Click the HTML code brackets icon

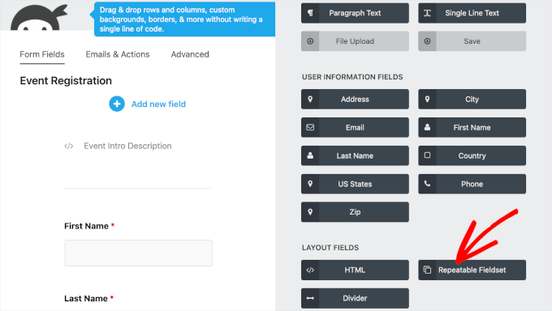310,270
